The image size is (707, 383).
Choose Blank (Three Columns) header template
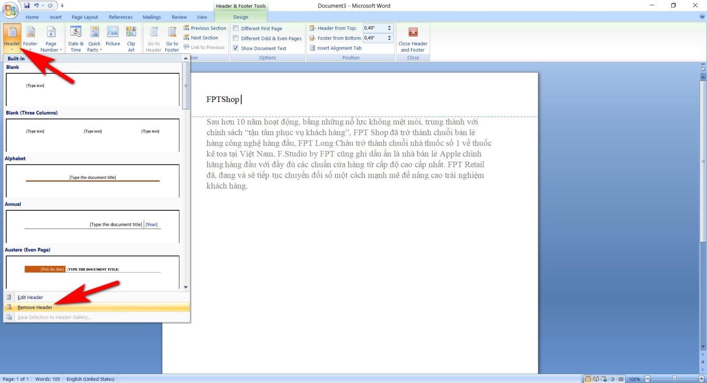(x=92, y=135)
